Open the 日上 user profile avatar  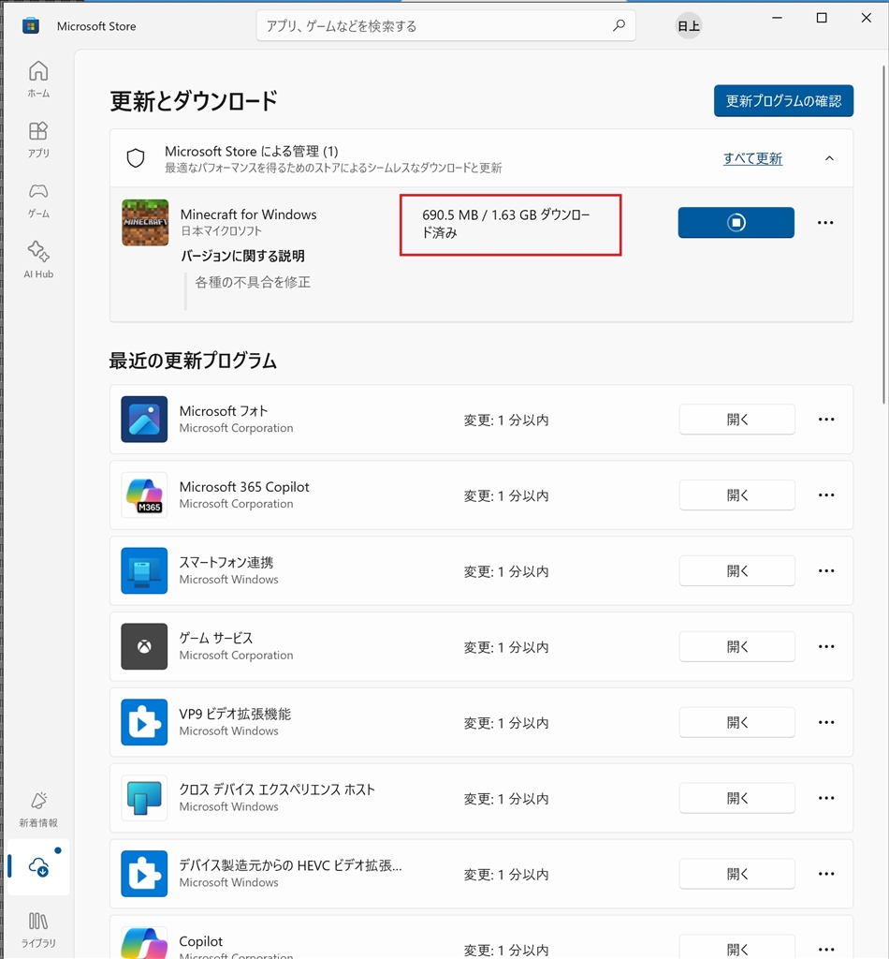click(x=689, y=25)
